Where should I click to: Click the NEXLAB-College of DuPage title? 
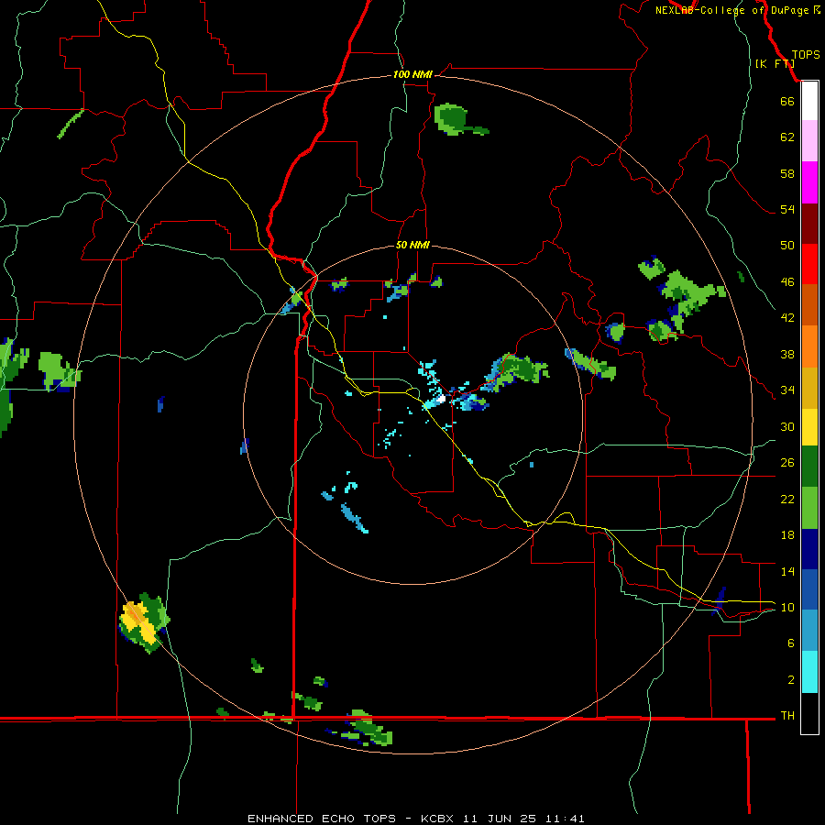point(731,10)
